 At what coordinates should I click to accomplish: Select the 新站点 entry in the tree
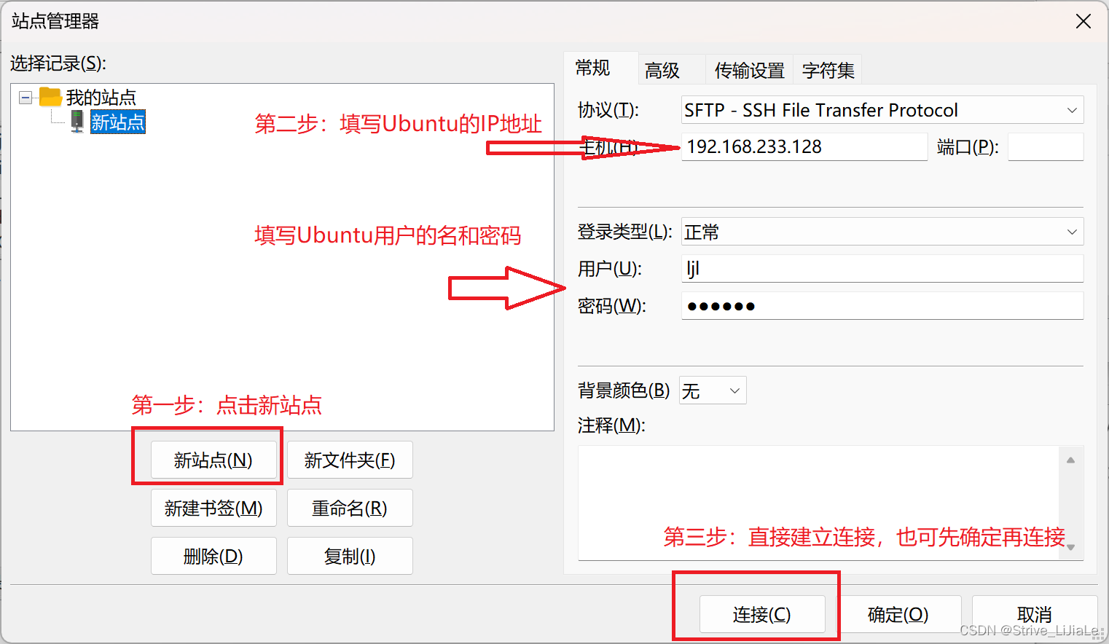(117, 122)
